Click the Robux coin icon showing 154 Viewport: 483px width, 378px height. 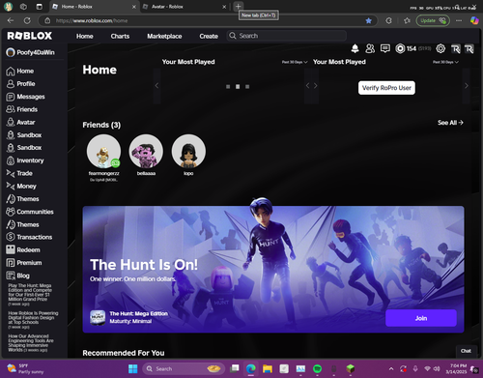[x=400, y=48]
